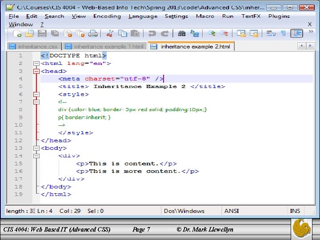Collapse the html tag fold on line 2
This screenshot has height=240, width=320.
(x=36, y=64)
